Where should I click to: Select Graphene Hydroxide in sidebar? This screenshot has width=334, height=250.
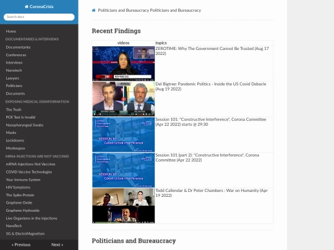(23, 210)
